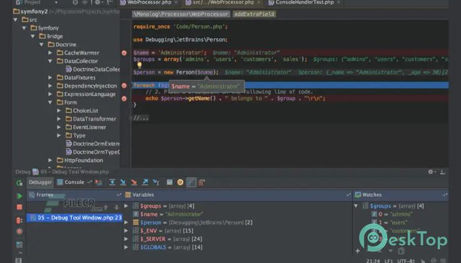Viewport: 461px width, 263px height.
Task: Hide the Debug tool window with hide icon
Action: pos(443,172)
